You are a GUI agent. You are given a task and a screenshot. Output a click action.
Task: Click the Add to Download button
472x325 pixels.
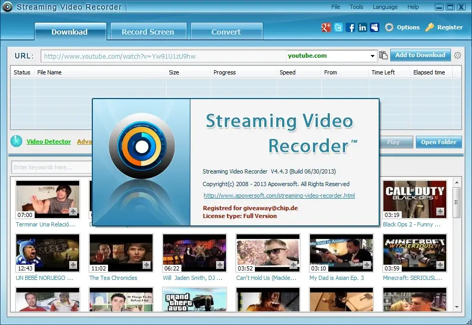pyautogui.click(x=421, y=55)
